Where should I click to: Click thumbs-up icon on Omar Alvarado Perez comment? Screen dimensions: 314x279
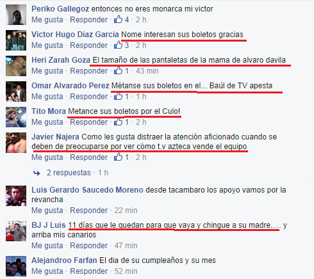coord(118,96)
